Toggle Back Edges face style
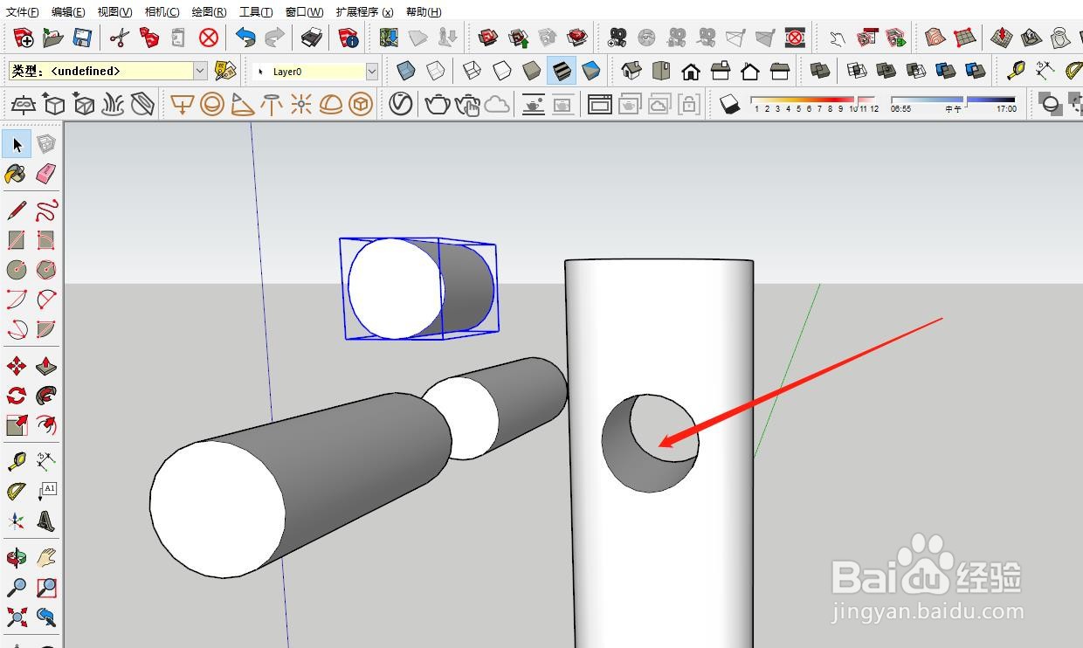Image resolution: width=1083 pixels, height=648 pixels. coord(435,71)
